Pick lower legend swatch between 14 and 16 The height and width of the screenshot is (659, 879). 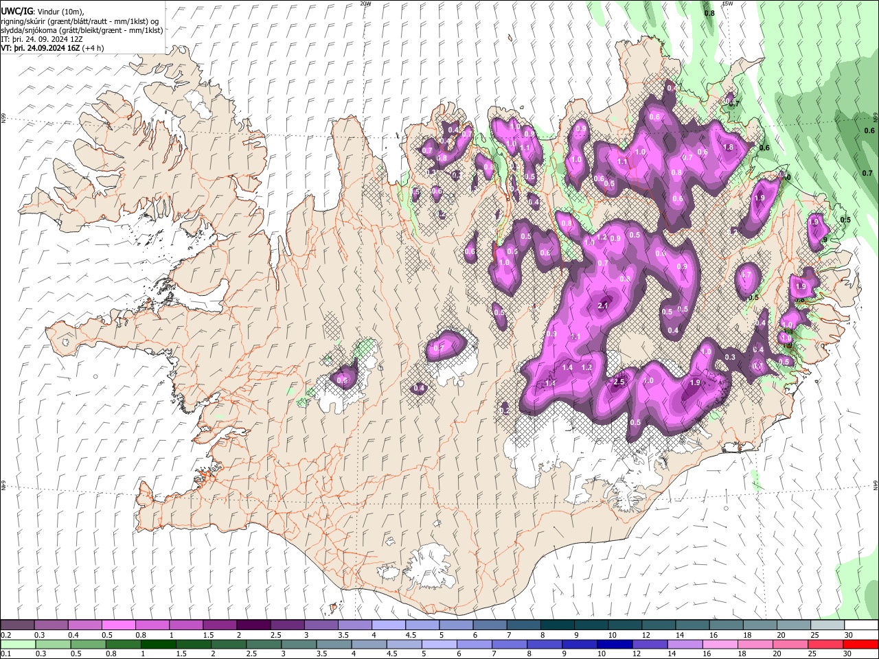point(684,645)
